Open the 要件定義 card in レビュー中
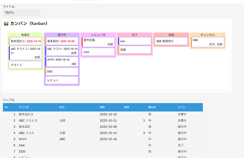 tap(98, 42)
